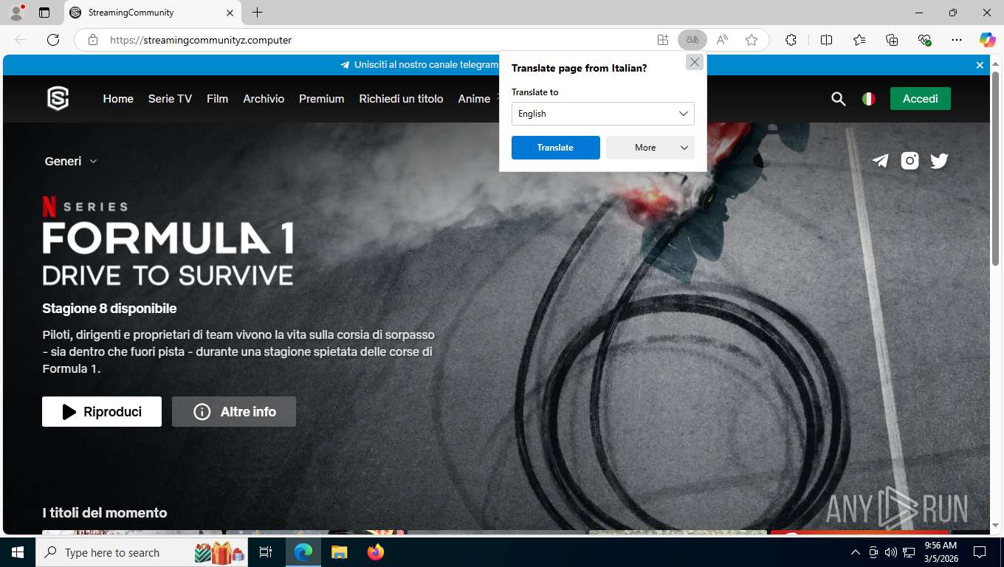Click the back arrow button
The height and width of the screenshot is (567, 1004).
tap(21, 40)
